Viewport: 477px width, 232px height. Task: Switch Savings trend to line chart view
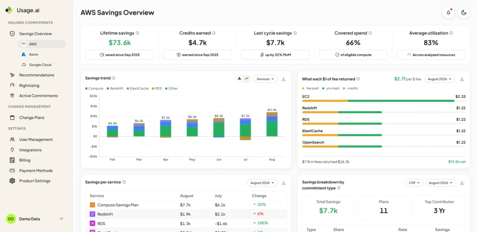pyautogui.click(x=247, y=79)
